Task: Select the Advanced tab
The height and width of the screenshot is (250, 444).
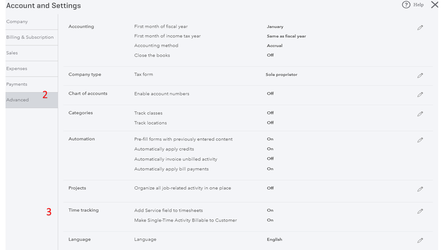Action: [x=18, y=100]
